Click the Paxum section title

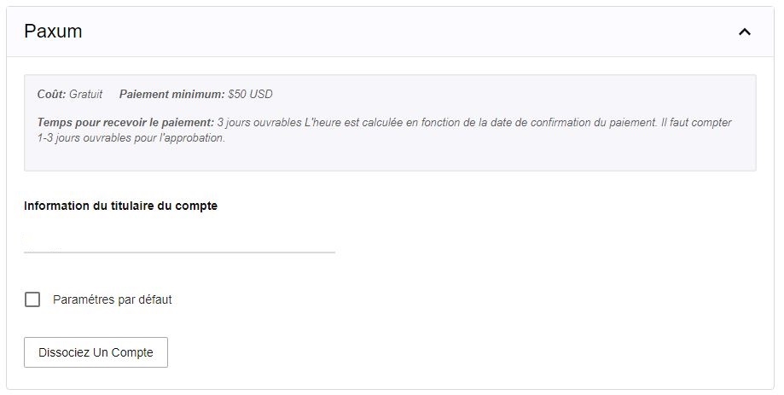53,32
